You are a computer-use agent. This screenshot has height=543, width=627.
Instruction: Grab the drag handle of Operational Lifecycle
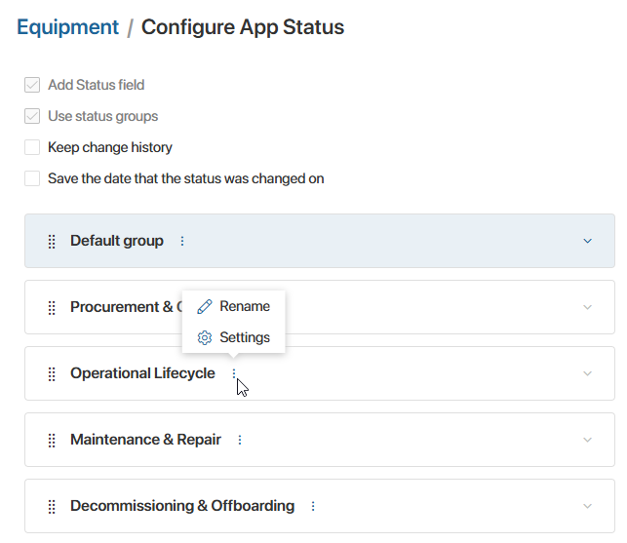pyautogui.click(x=52, y=374)
